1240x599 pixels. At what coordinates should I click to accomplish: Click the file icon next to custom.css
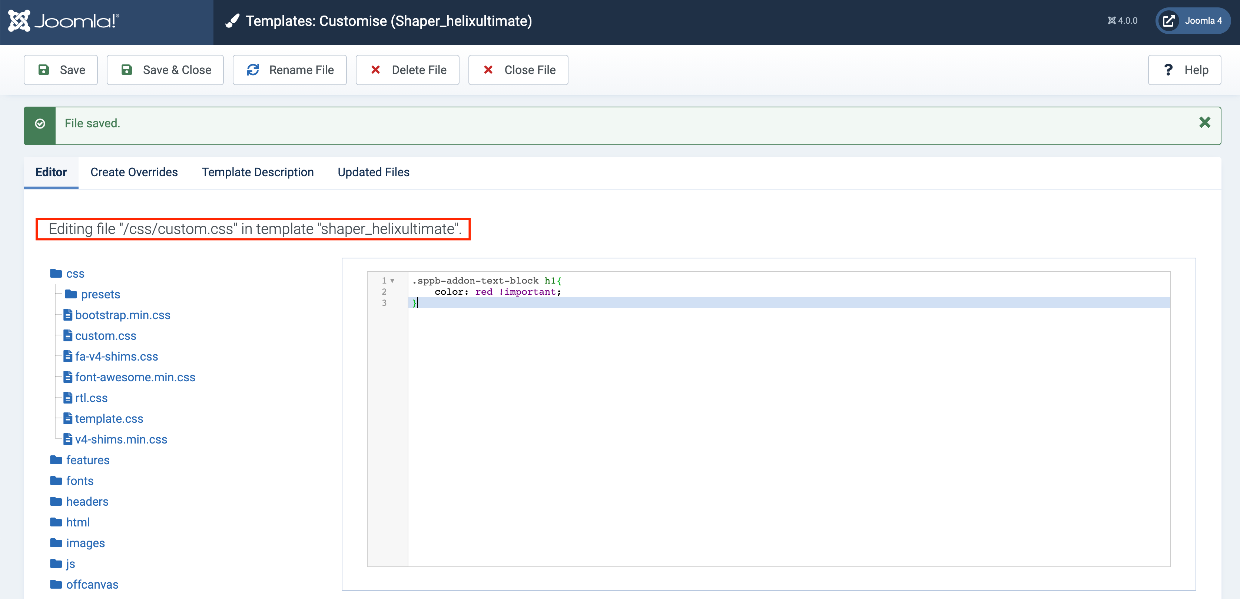tap(68, 335)
